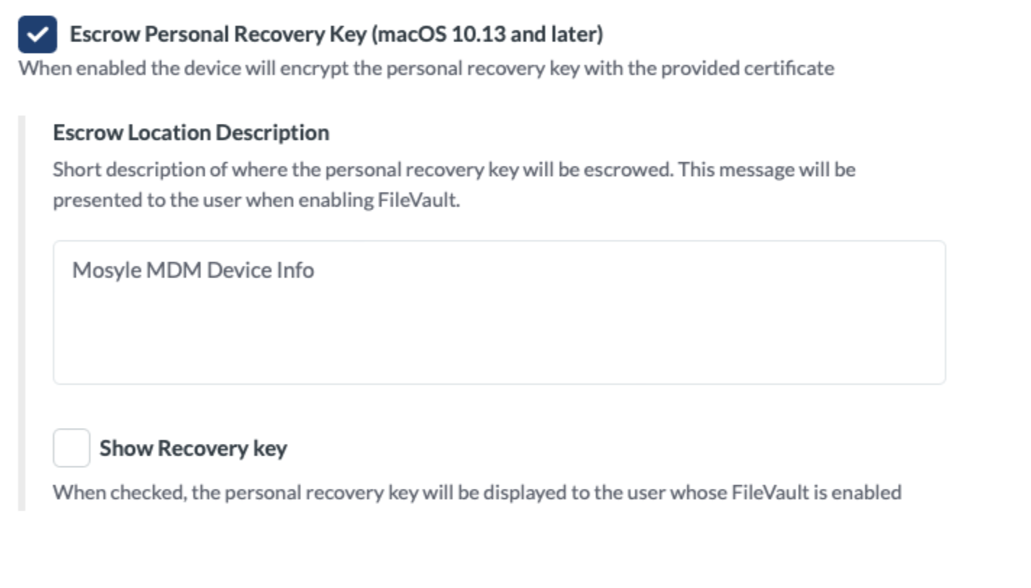Click the "presented to the user when enabling FileVault" line
This screenshot has width=1031, height=588.
click(256, 200)
